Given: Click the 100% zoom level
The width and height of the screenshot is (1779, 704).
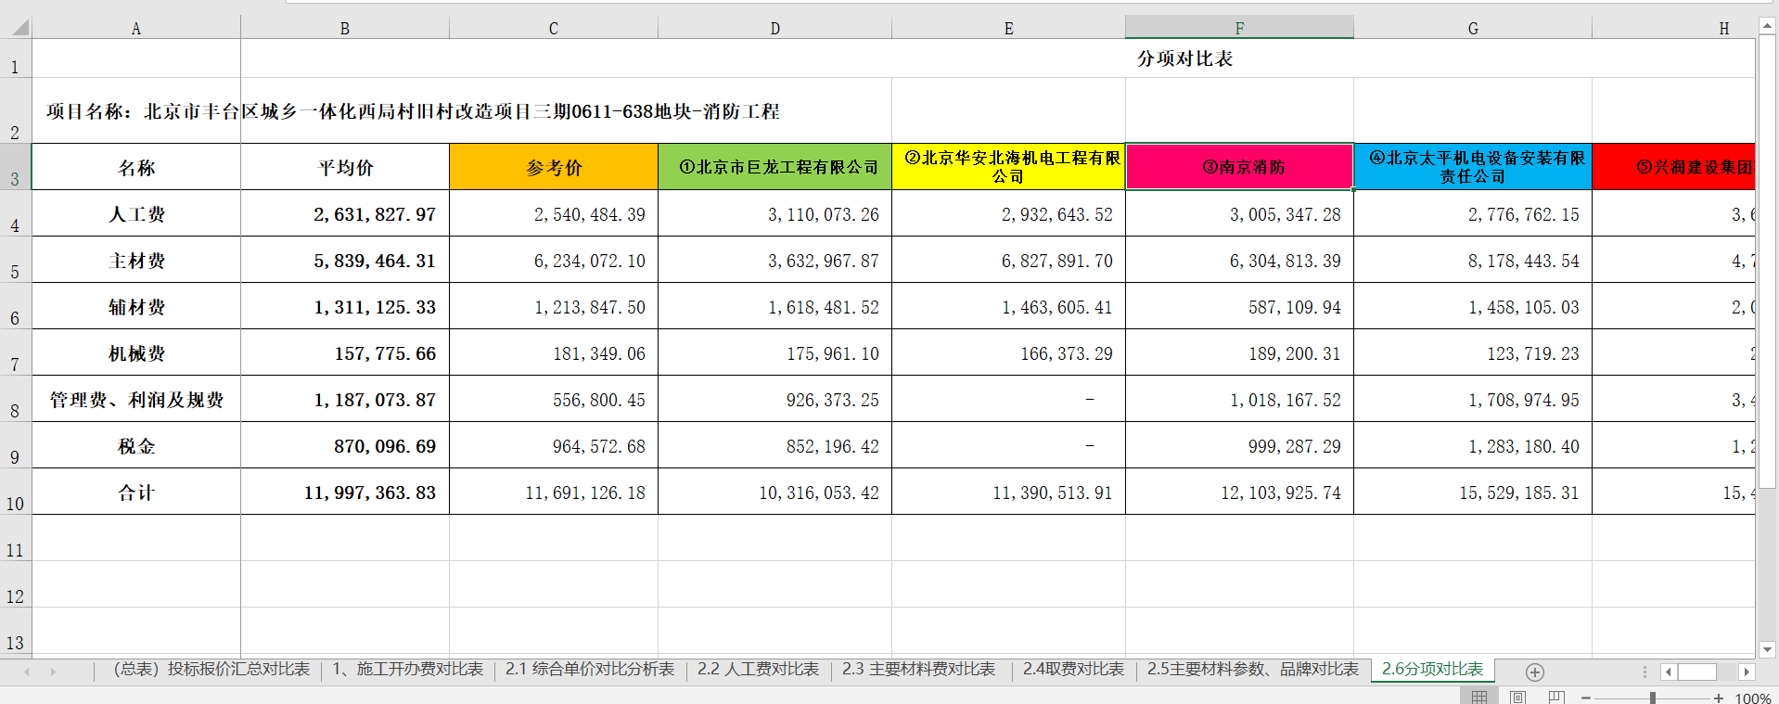Looking at the screenshot, I should tap(1753, 698).
